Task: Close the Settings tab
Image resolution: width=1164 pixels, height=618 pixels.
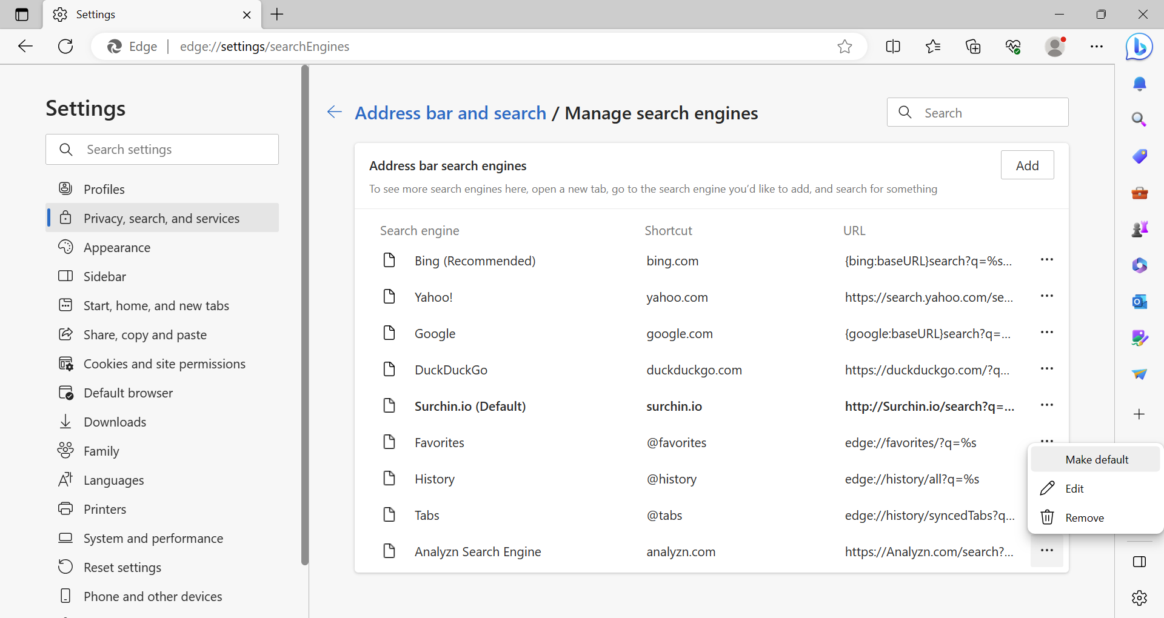Action: click(247, 15)
